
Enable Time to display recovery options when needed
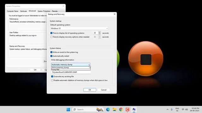click(51, 37)
